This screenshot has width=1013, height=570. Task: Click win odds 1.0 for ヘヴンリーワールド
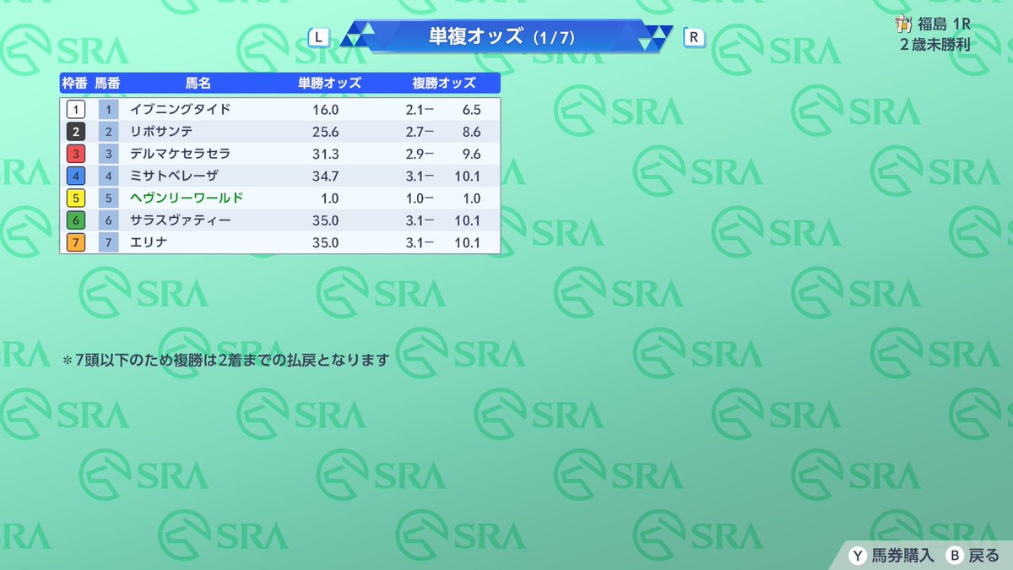(x=329, y=198)
